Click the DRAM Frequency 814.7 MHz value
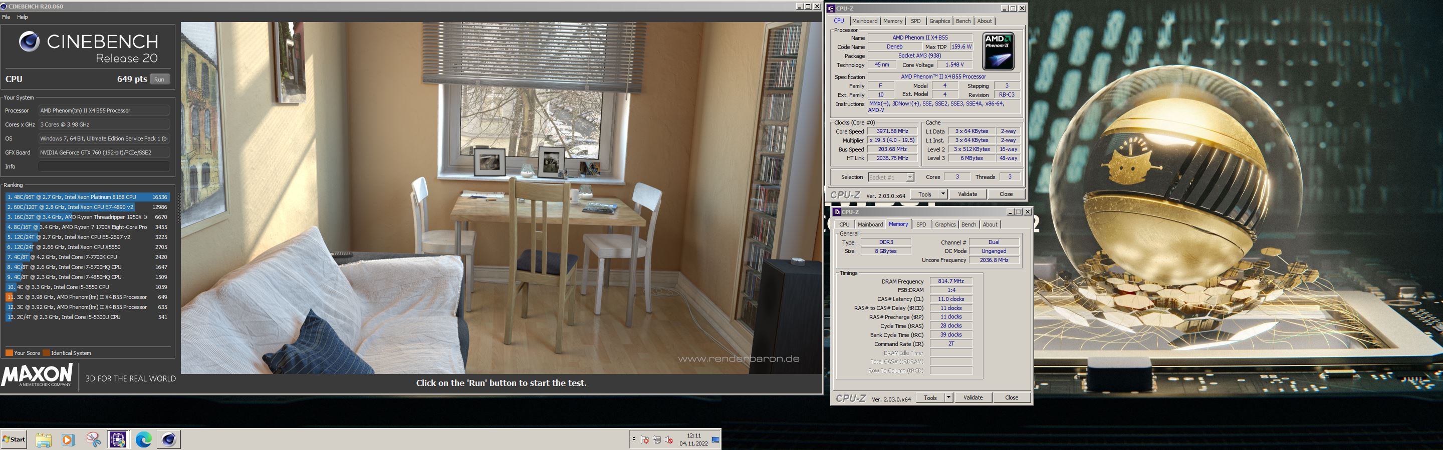 click(x=951, y=281)
